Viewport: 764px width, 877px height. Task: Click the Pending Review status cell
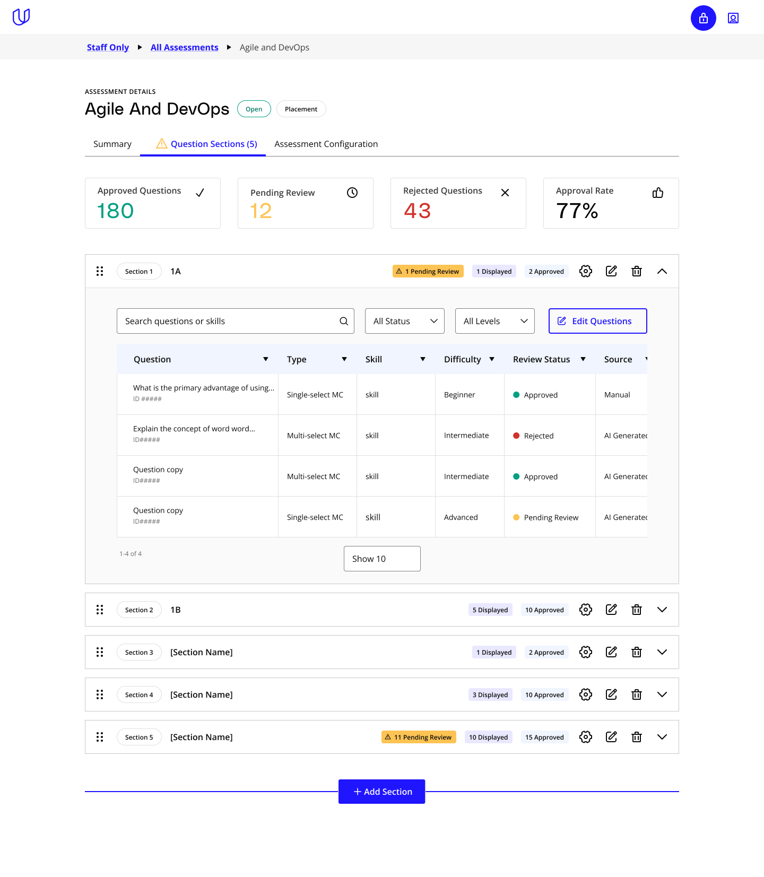point(550,517)
